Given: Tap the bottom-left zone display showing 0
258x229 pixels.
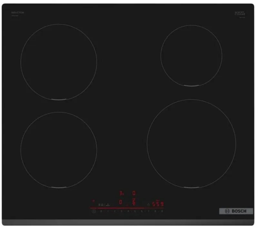Looking at the screenshot, I should [x=121, y=203].
